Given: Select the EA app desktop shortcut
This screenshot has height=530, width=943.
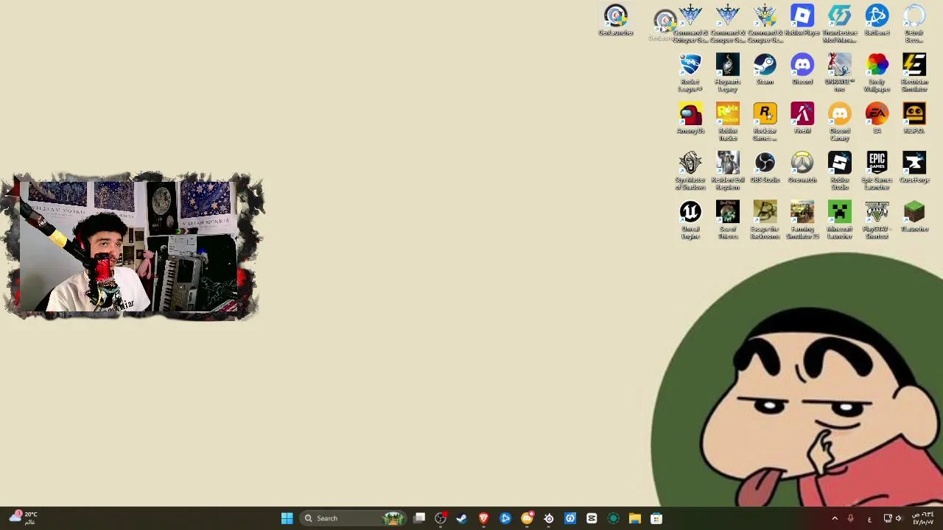Looking at the screenshot, I should point(877,119).
